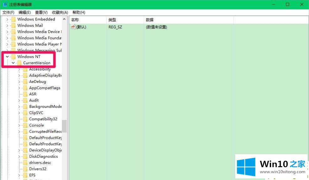The image size is (309, 180).
Task: Open the 编辑(E) menu
Action: point(25,13)
